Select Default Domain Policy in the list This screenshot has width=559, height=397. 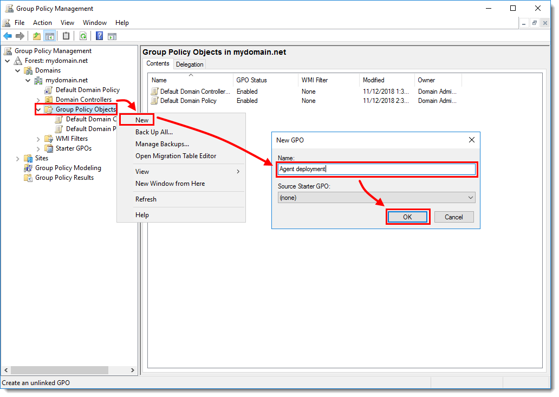[188, 101]
